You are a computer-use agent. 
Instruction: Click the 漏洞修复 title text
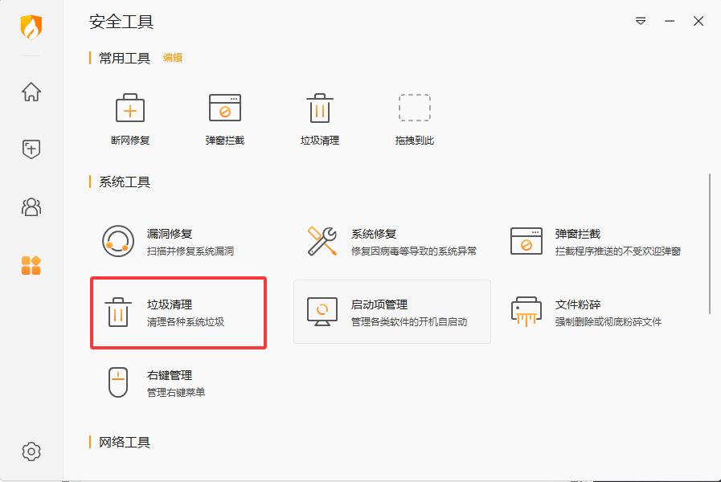click(170, 234)
